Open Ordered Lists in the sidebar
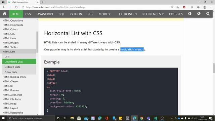The height and width of the screenshot is (121, 215). 19,67
